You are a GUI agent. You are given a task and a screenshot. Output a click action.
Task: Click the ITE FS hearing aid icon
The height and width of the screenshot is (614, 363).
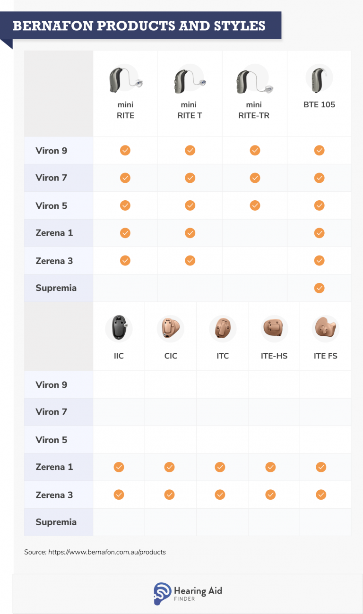(326, 327)
